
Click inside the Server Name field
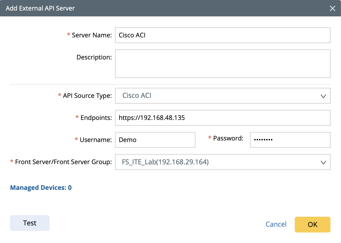click(x=223, y=35)
